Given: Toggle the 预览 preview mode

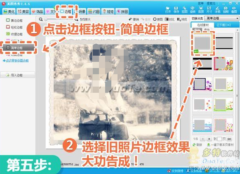Looking at the screenshot, I should (182, 19).
